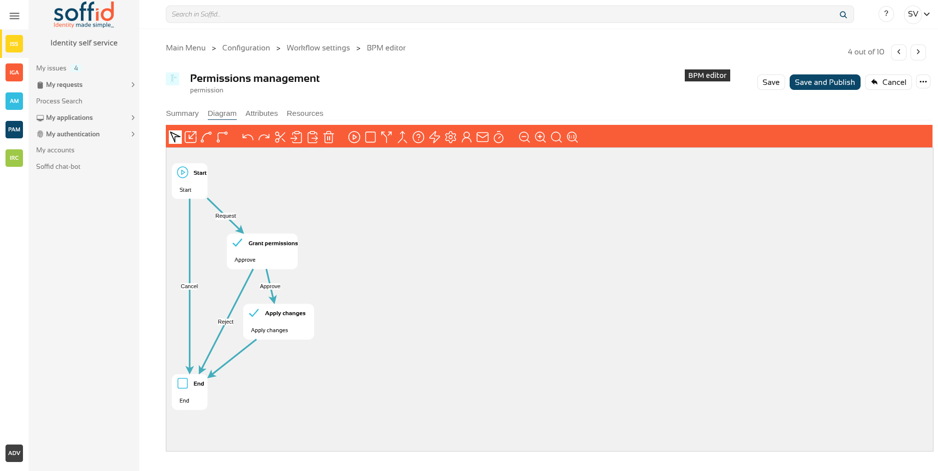This screenshot has width=938, height=471.
Task: Expand My requests submenu
Action: (133, 85)
